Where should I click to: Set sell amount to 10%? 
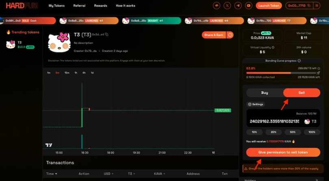[x=254, y=132]
